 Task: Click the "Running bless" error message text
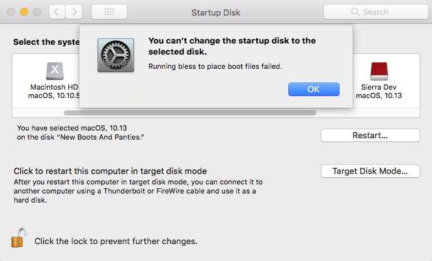215,66
